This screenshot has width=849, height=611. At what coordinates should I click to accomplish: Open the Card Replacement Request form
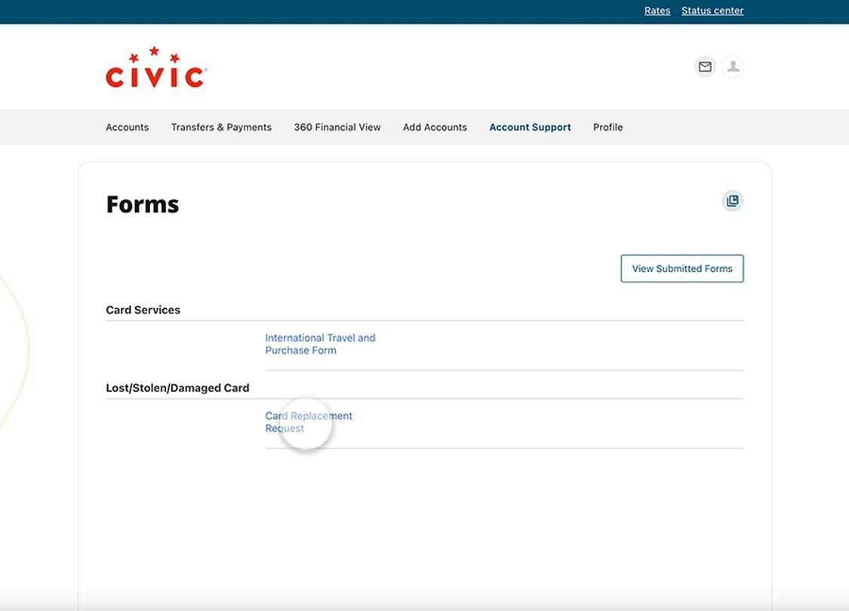[309, 421]
